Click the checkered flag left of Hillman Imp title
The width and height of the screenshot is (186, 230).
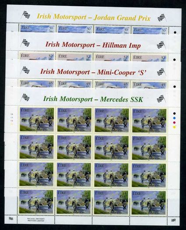(x=25, y=43)
